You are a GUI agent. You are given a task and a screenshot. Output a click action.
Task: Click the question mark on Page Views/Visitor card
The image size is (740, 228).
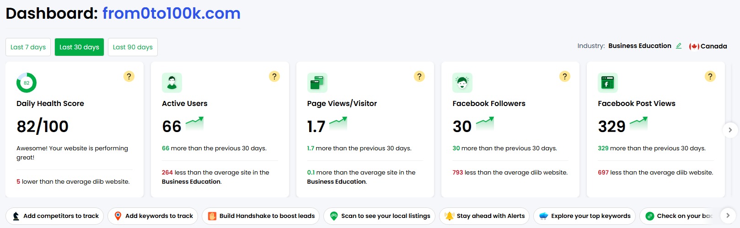419,76
